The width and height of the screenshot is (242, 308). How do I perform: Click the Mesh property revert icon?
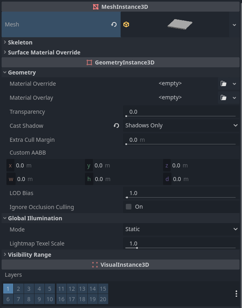click(114, 24)
